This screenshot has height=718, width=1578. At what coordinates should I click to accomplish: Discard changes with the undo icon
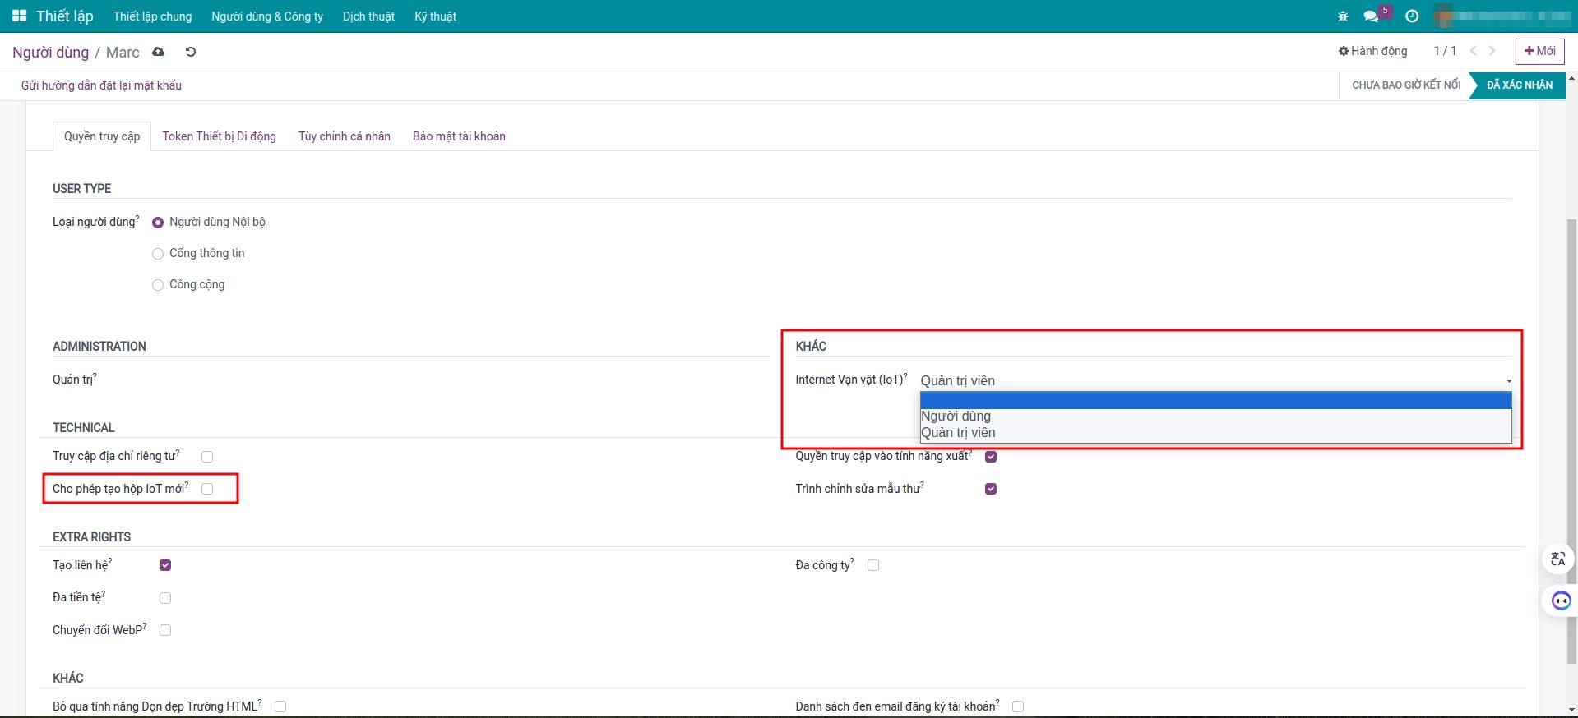[191, 52]
